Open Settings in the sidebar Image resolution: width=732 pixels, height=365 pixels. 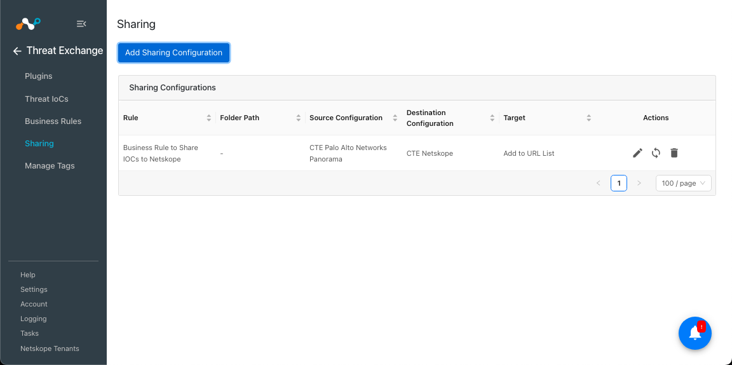pos(34,289)
